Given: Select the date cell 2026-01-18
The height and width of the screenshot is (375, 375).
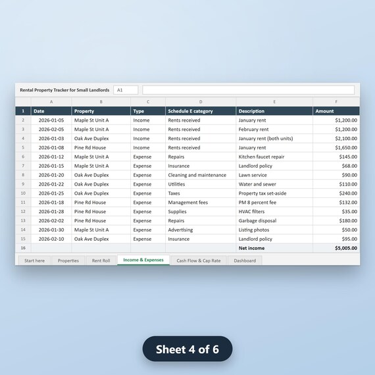Looking at the screenshot, I should pyautogui.click(x=51, y=203).
